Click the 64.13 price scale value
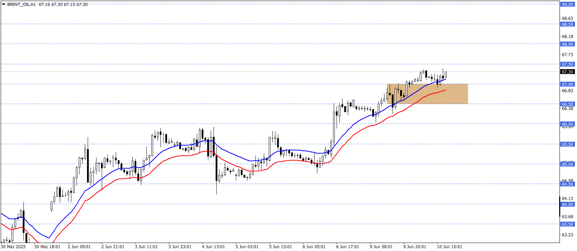The height and width of the screenshot is (251, 577). tap(568, 198)
